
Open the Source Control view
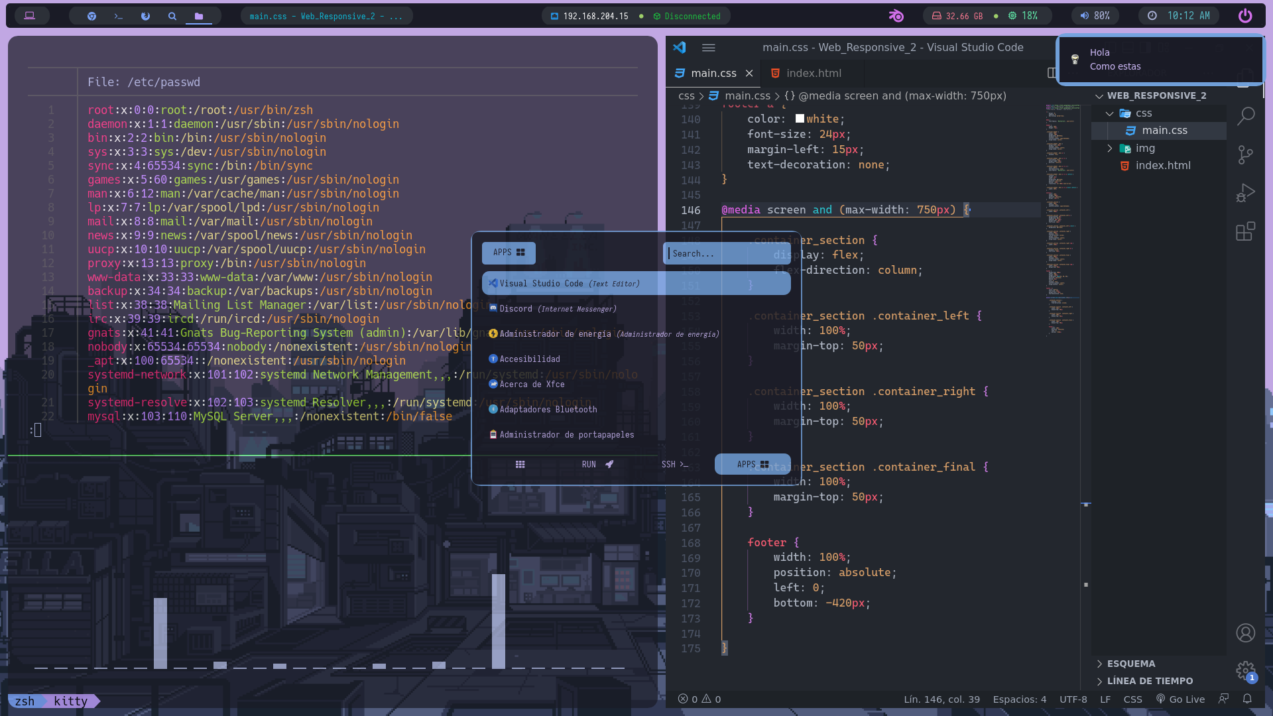(1245, 154)
